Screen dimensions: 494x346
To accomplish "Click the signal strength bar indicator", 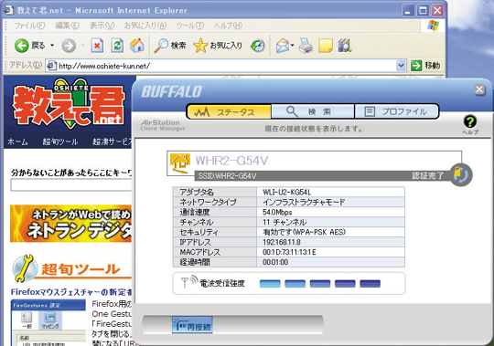I will click(x=320, y=283).
